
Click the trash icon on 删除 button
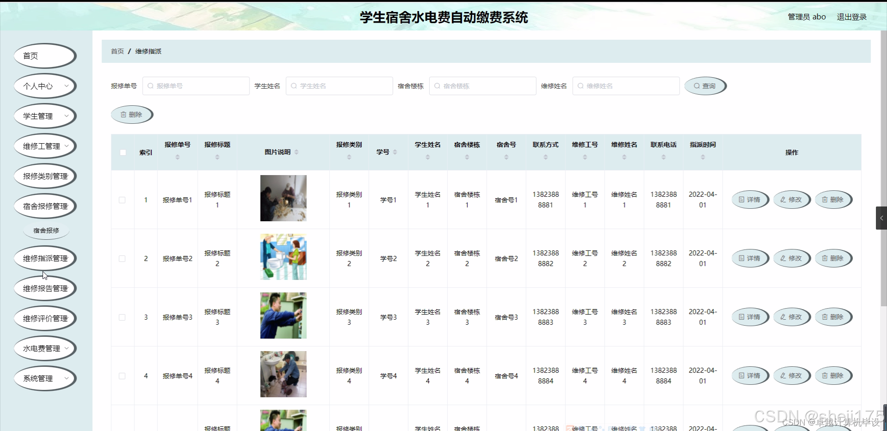point(123,114)
